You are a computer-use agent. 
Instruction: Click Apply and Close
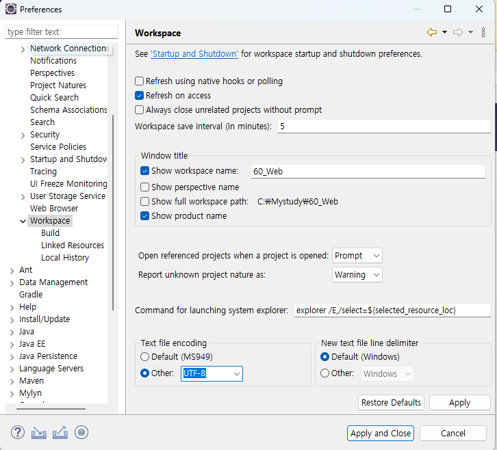(381, 433)
